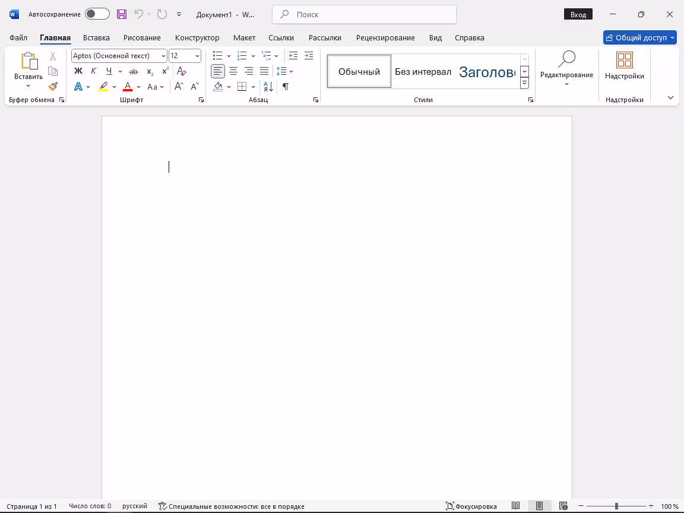Viewport: 684px width, 513px height.
Task: Toggle bold formatting with Ж button
Action: click(78, 71)
